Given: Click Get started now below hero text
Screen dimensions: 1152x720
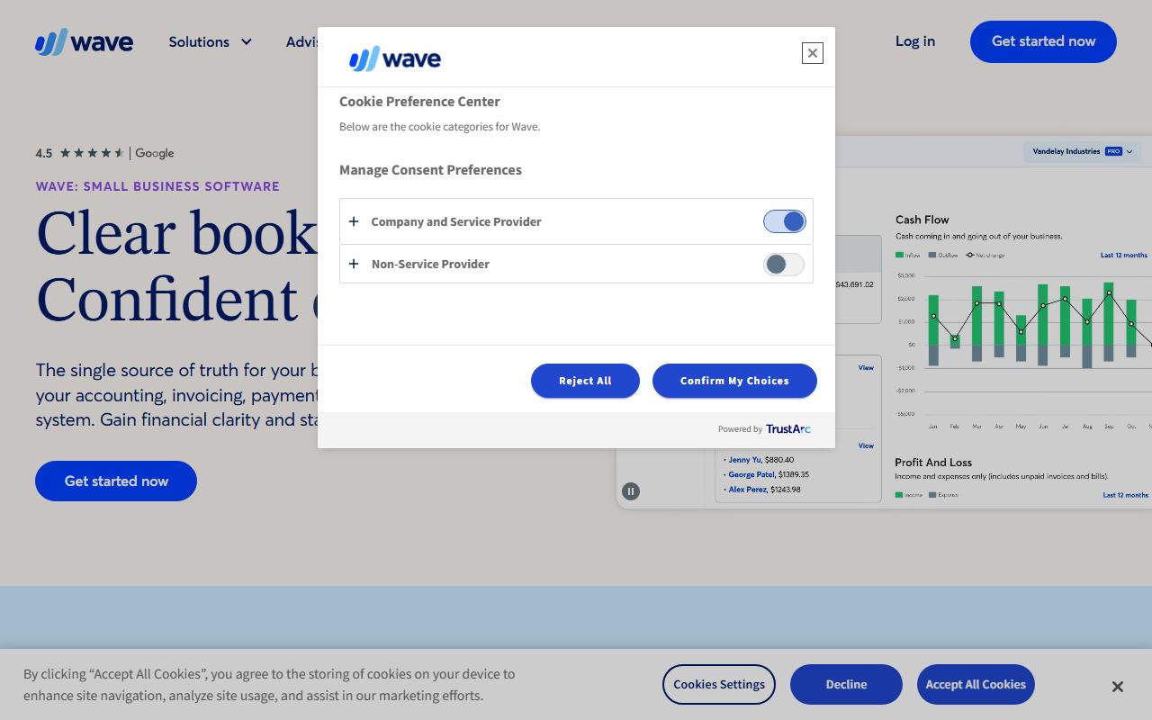Looking at the screenshot, I should coord(116,481).
